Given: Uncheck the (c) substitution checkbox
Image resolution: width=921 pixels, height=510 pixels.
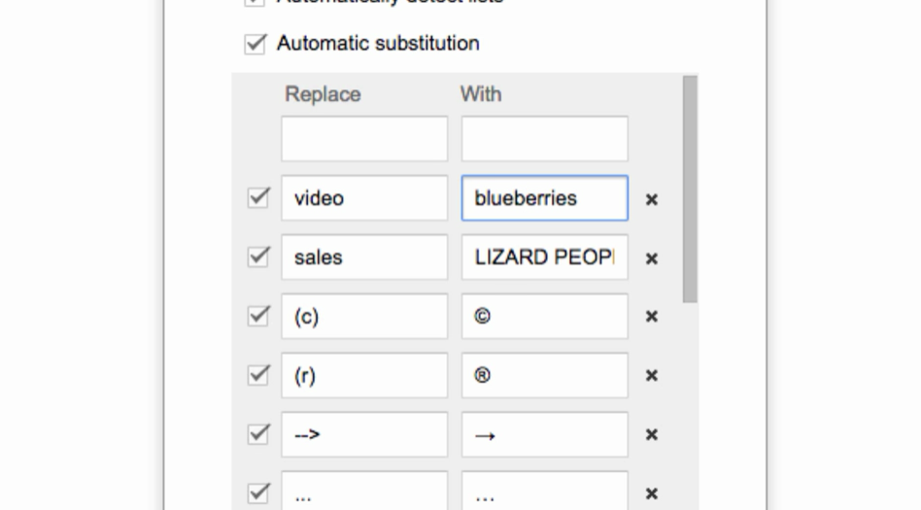Looking at the screenshot, I should 258,316.
